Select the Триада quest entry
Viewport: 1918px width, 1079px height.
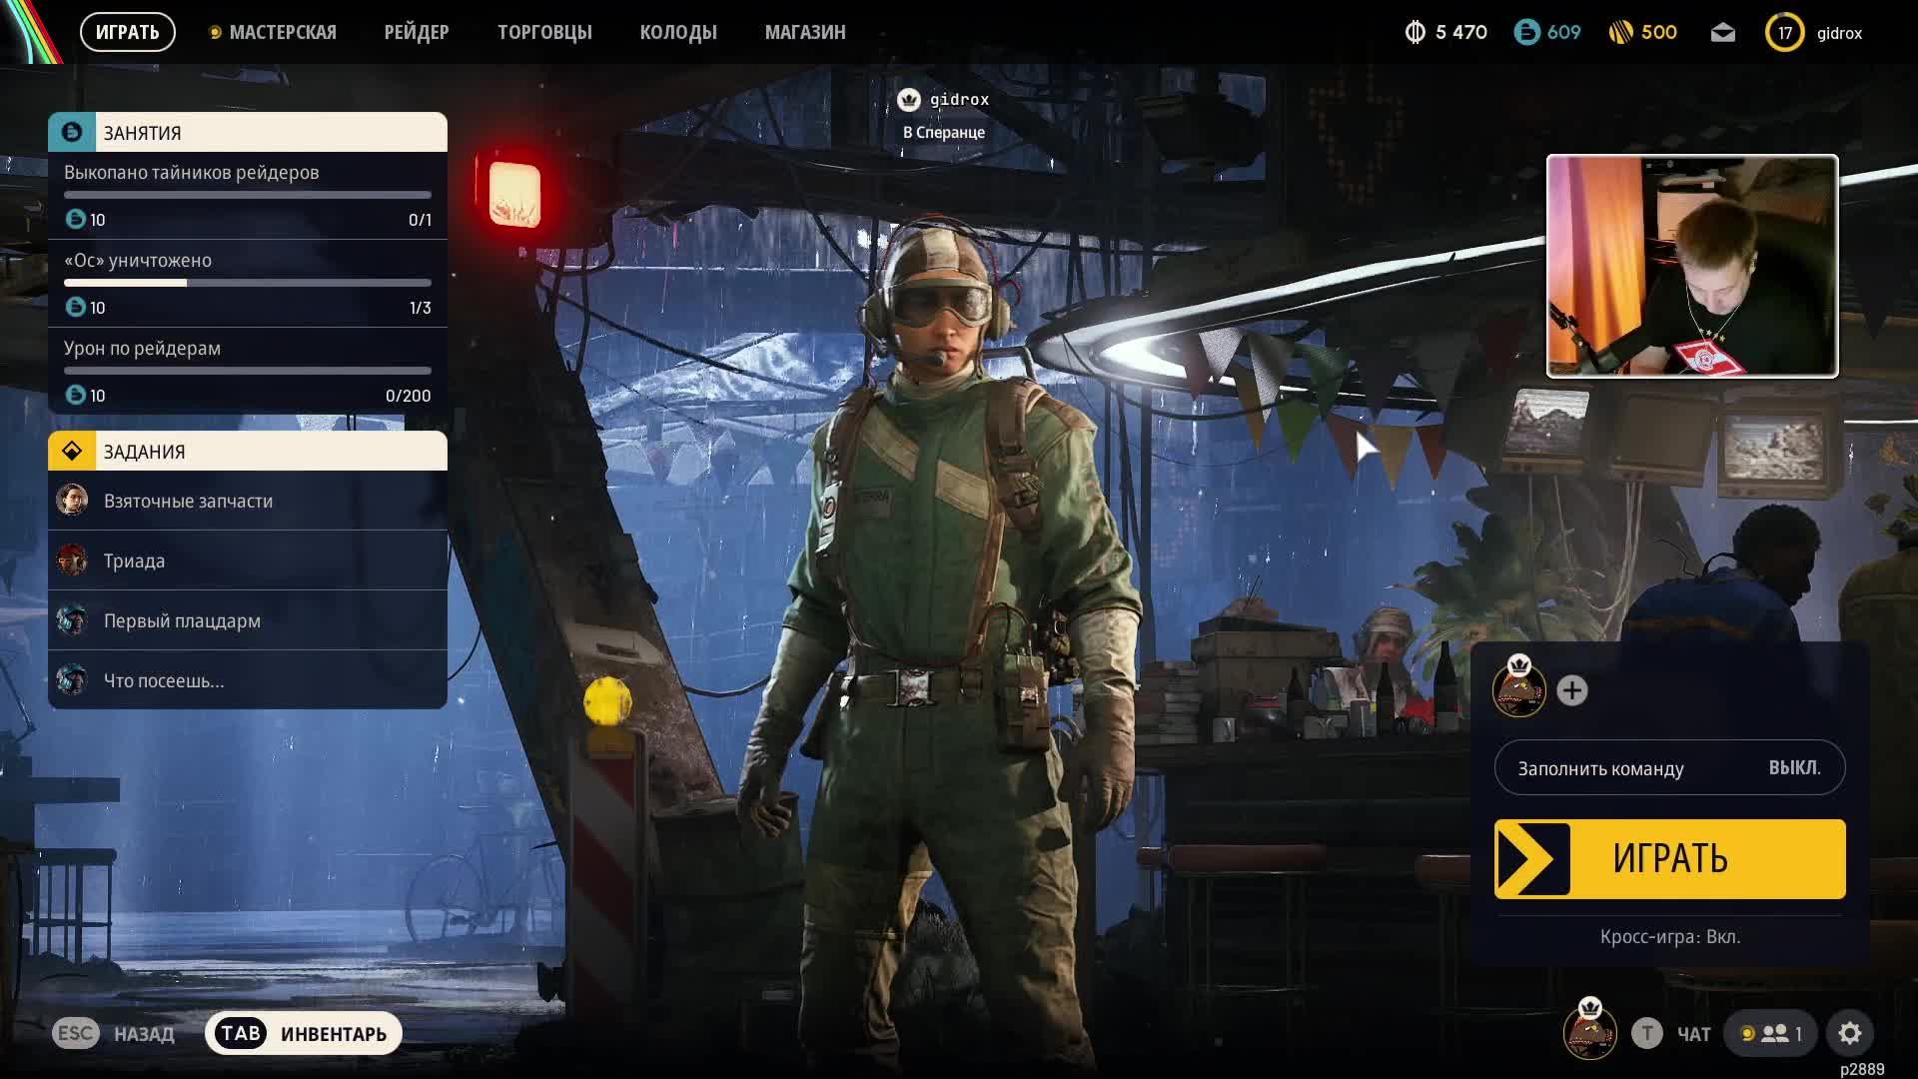click(x=134, y=560)
